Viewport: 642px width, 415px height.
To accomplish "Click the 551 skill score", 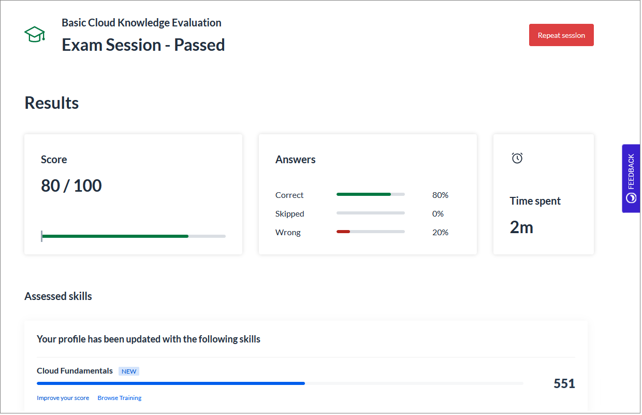I will pos(564,383).
